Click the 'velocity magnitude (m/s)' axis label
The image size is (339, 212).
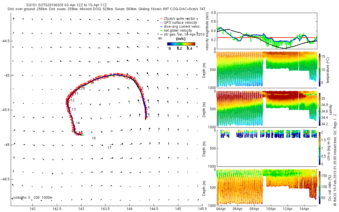coord(208,31)
